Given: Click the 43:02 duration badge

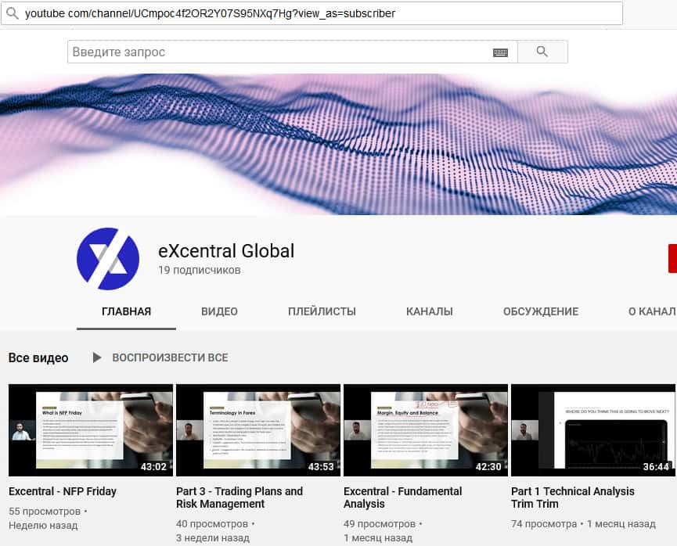Looking at the screenshot, I should 153,466.
